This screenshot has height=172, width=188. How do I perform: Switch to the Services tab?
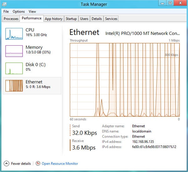pos(111,19)
